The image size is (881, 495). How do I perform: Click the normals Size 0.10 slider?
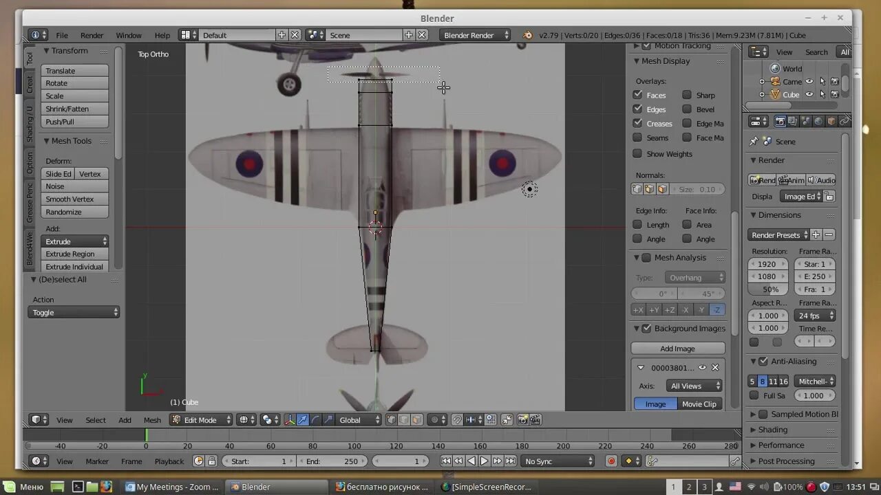coord(696,189)
